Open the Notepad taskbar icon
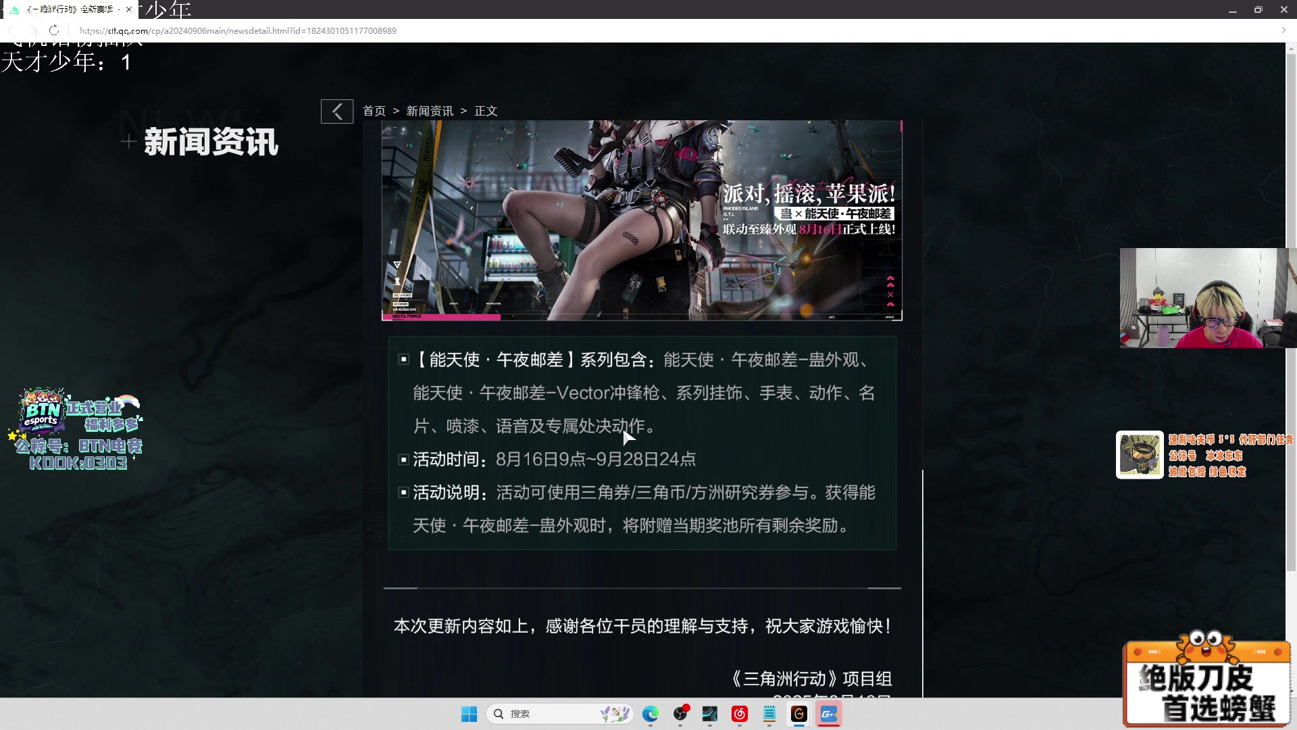Screen dimensions: 1297x730 pyautogui.click(x=769, y=714)
